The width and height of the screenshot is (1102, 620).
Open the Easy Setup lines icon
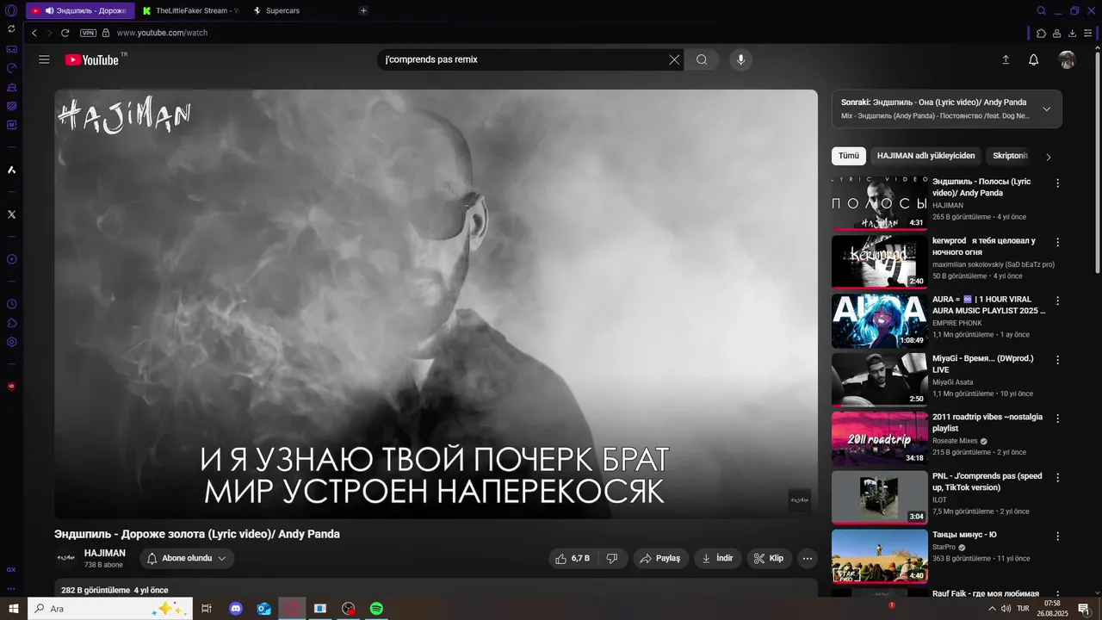(x=1087, y=33)
